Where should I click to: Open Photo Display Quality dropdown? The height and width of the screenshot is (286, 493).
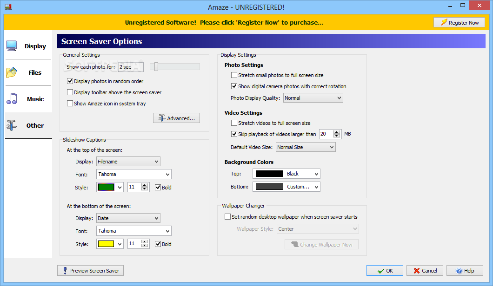(313, 98)
